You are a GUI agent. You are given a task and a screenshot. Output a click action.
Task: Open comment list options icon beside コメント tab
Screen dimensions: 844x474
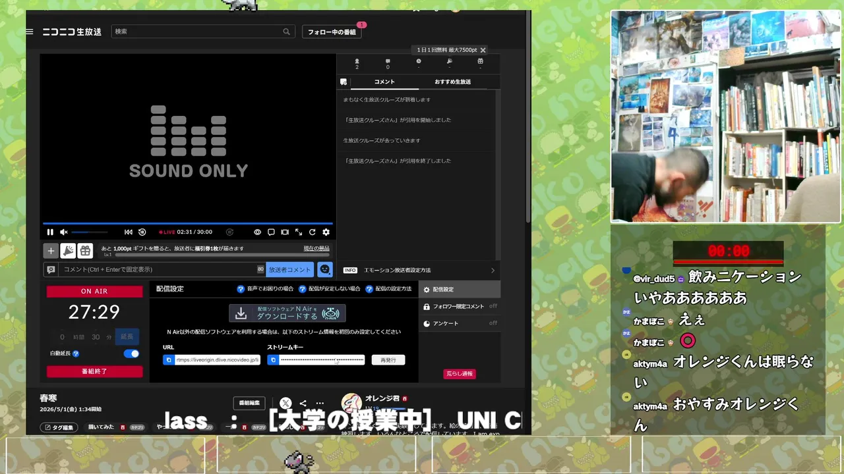click(x=344, y=82)
